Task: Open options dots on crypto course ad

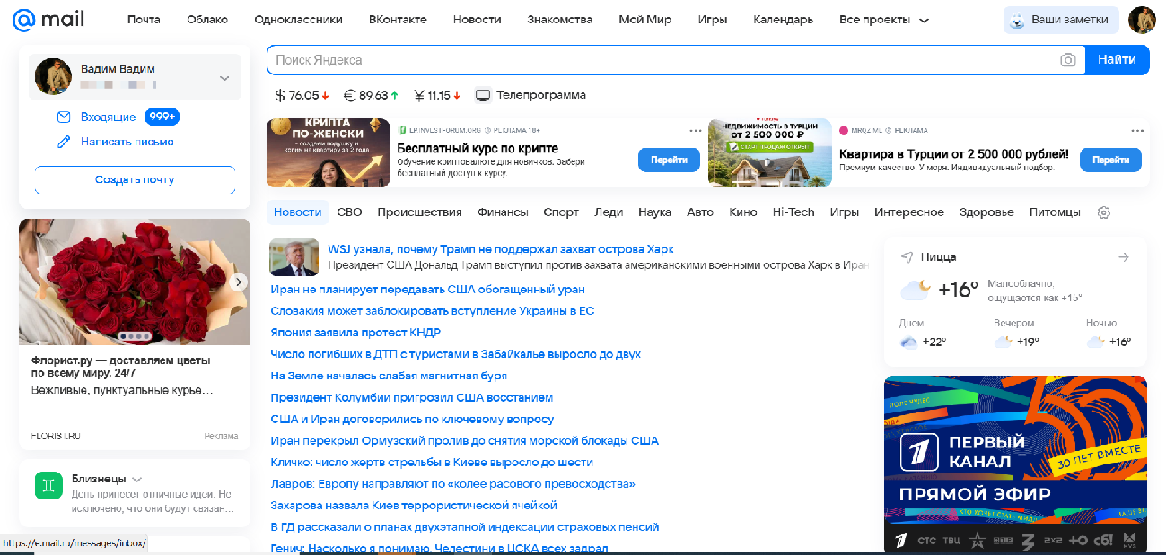Action: tap(696, 130)
